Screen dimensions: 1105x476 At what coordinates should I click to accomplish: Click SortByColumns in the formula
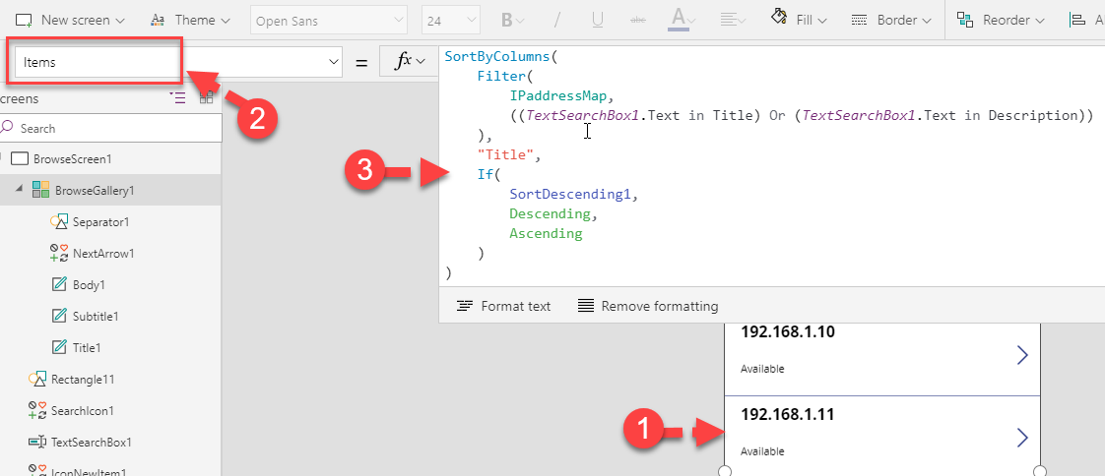(x=497, y=56)
